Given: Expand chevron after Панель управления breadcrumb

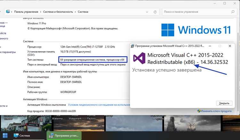Looking at the screenshot, I should (41, 12).
